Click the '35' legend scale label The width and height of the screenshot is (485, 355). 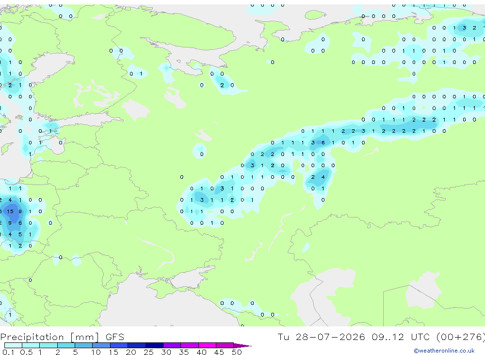click(184, 352)
